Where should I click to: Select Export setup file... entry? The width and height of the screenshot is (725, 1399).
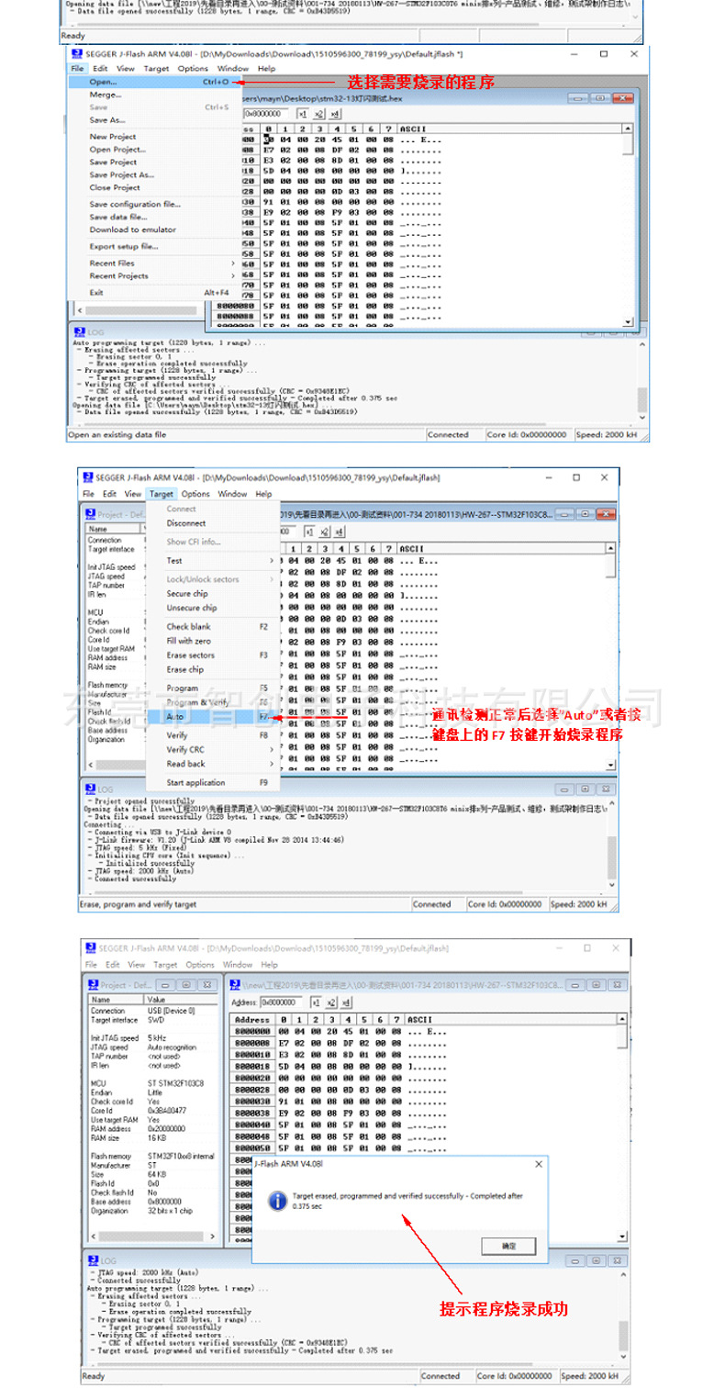pos(153,246)
